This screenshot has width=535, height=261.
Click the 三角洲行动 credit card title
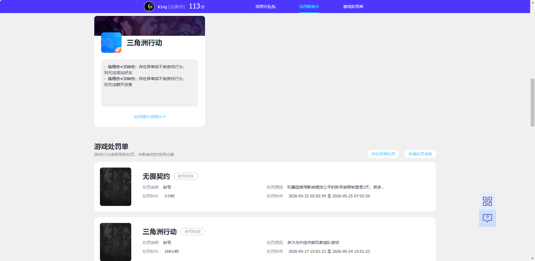click(144, 43)
